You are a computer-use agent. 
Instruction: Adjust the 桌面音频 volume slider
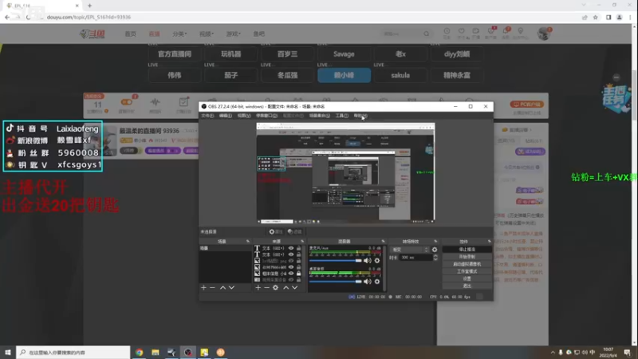pos(335,282)
